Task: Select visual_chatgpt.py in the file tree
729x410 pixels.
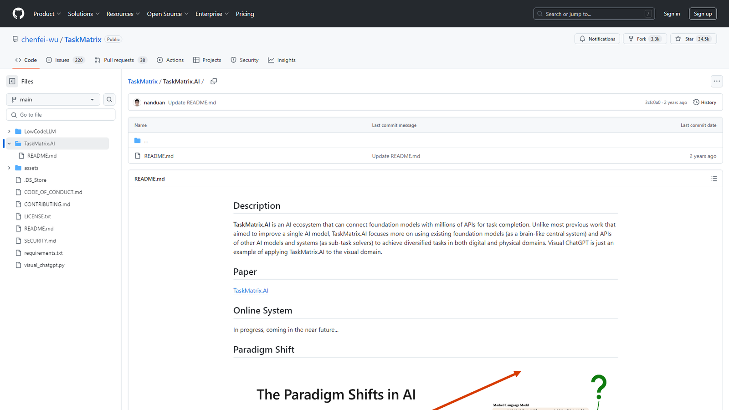Action: tap(44, 265)
